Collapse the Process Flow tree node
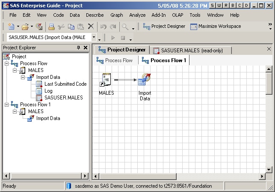Image resolution: width=275 pixels, height=192 pixels. click(x=7, y=63)
